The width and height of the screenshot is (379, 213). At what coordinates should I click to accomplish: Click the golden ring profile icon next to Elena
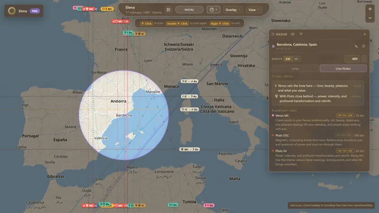(11, 11)
